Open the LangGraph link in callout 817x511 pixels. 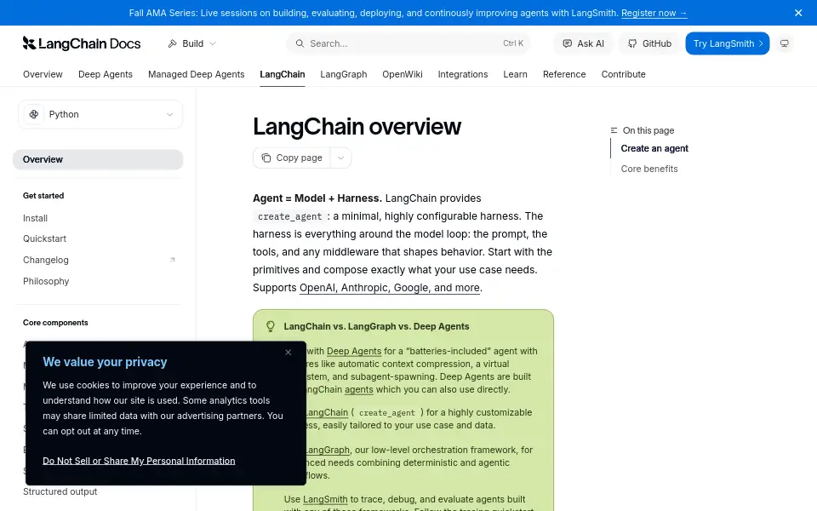[327, 450]
